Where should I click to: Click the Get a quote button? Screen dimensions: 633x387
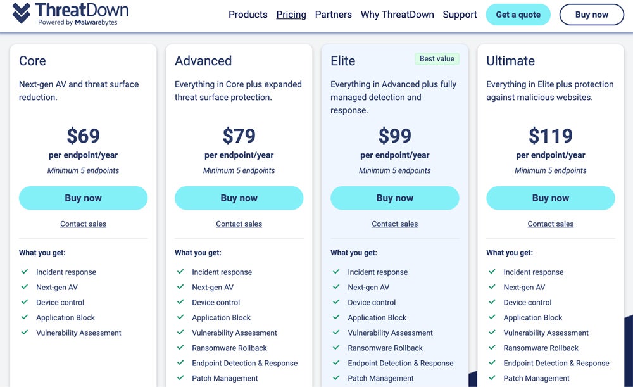point(518,14)
